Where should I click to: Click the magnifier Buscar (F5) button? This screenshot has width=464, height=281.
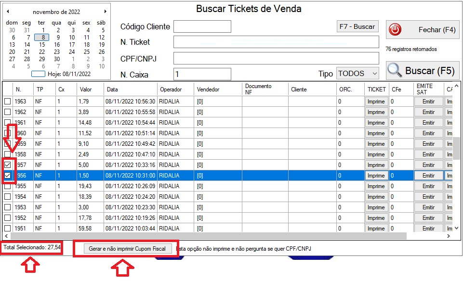point(423,71)
